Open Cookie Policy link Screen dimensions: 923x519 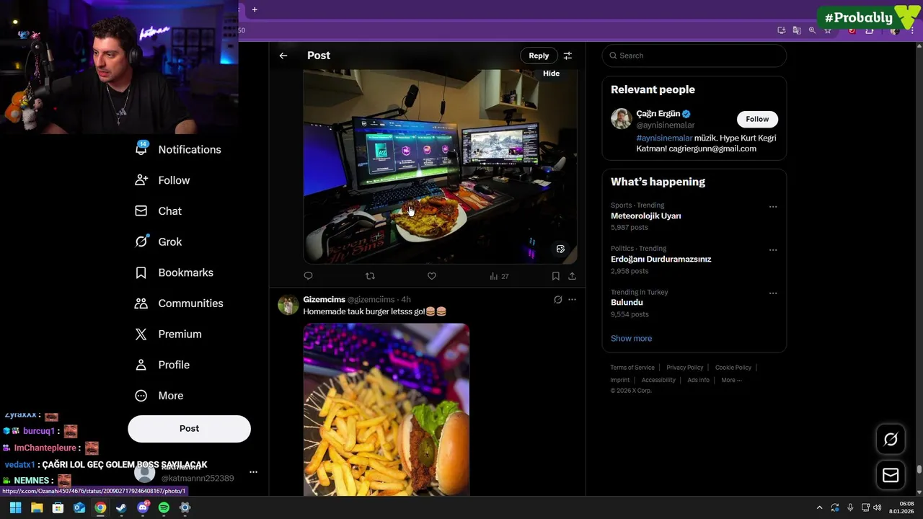click(733, 368)
